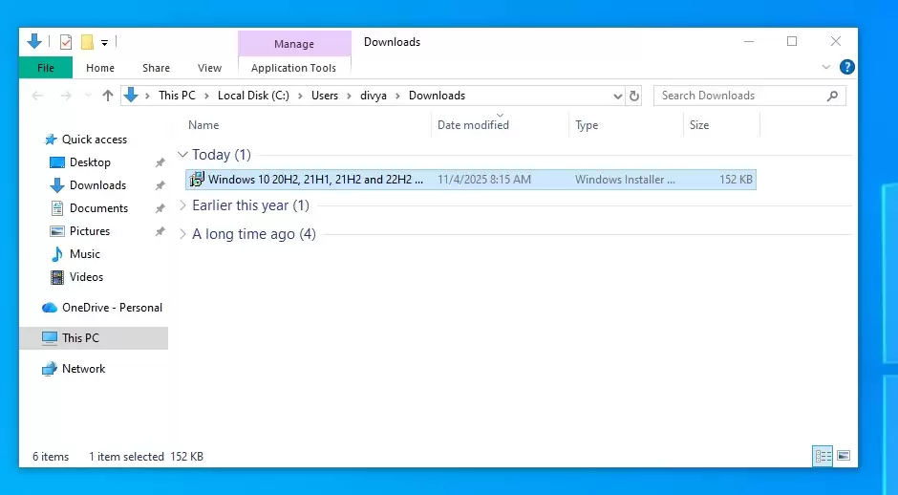Expand the A long time ago (4) group
The height and width of the screenshot is (495, 898).
pos(182,234)
